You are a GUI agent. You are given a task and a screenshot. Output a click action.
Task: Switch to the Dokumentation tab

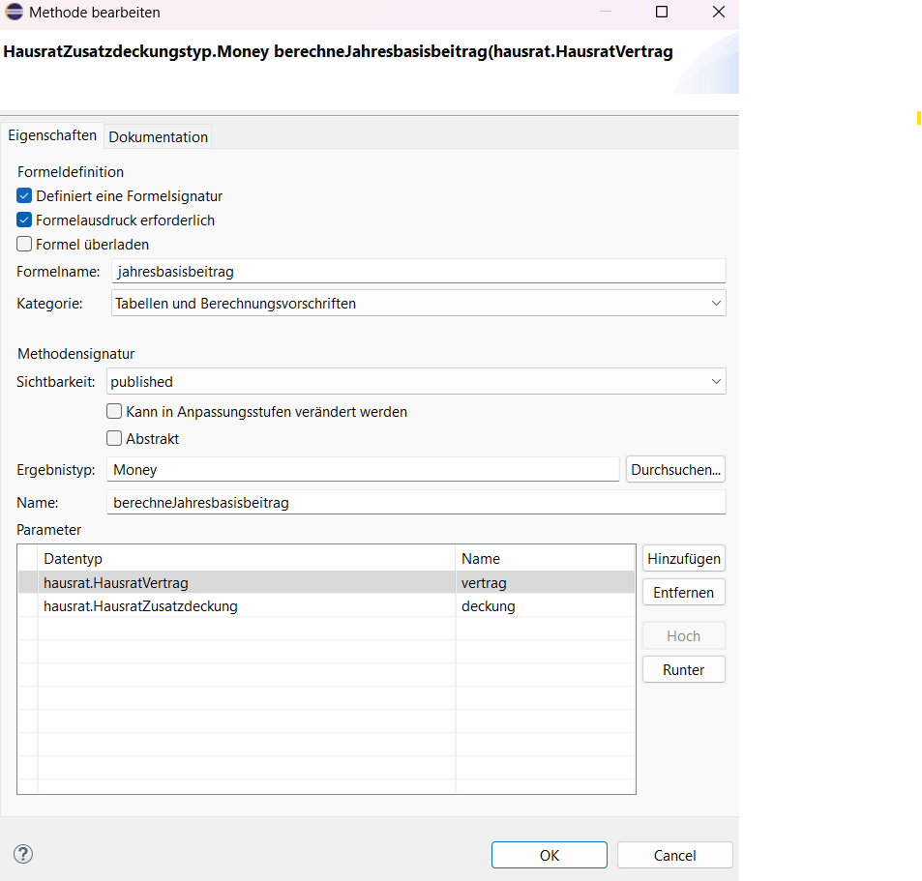pos(158,136)
